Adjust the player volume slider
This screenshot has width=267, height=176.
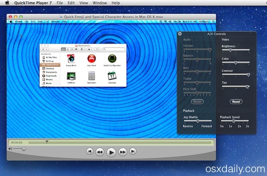point(19,149)
